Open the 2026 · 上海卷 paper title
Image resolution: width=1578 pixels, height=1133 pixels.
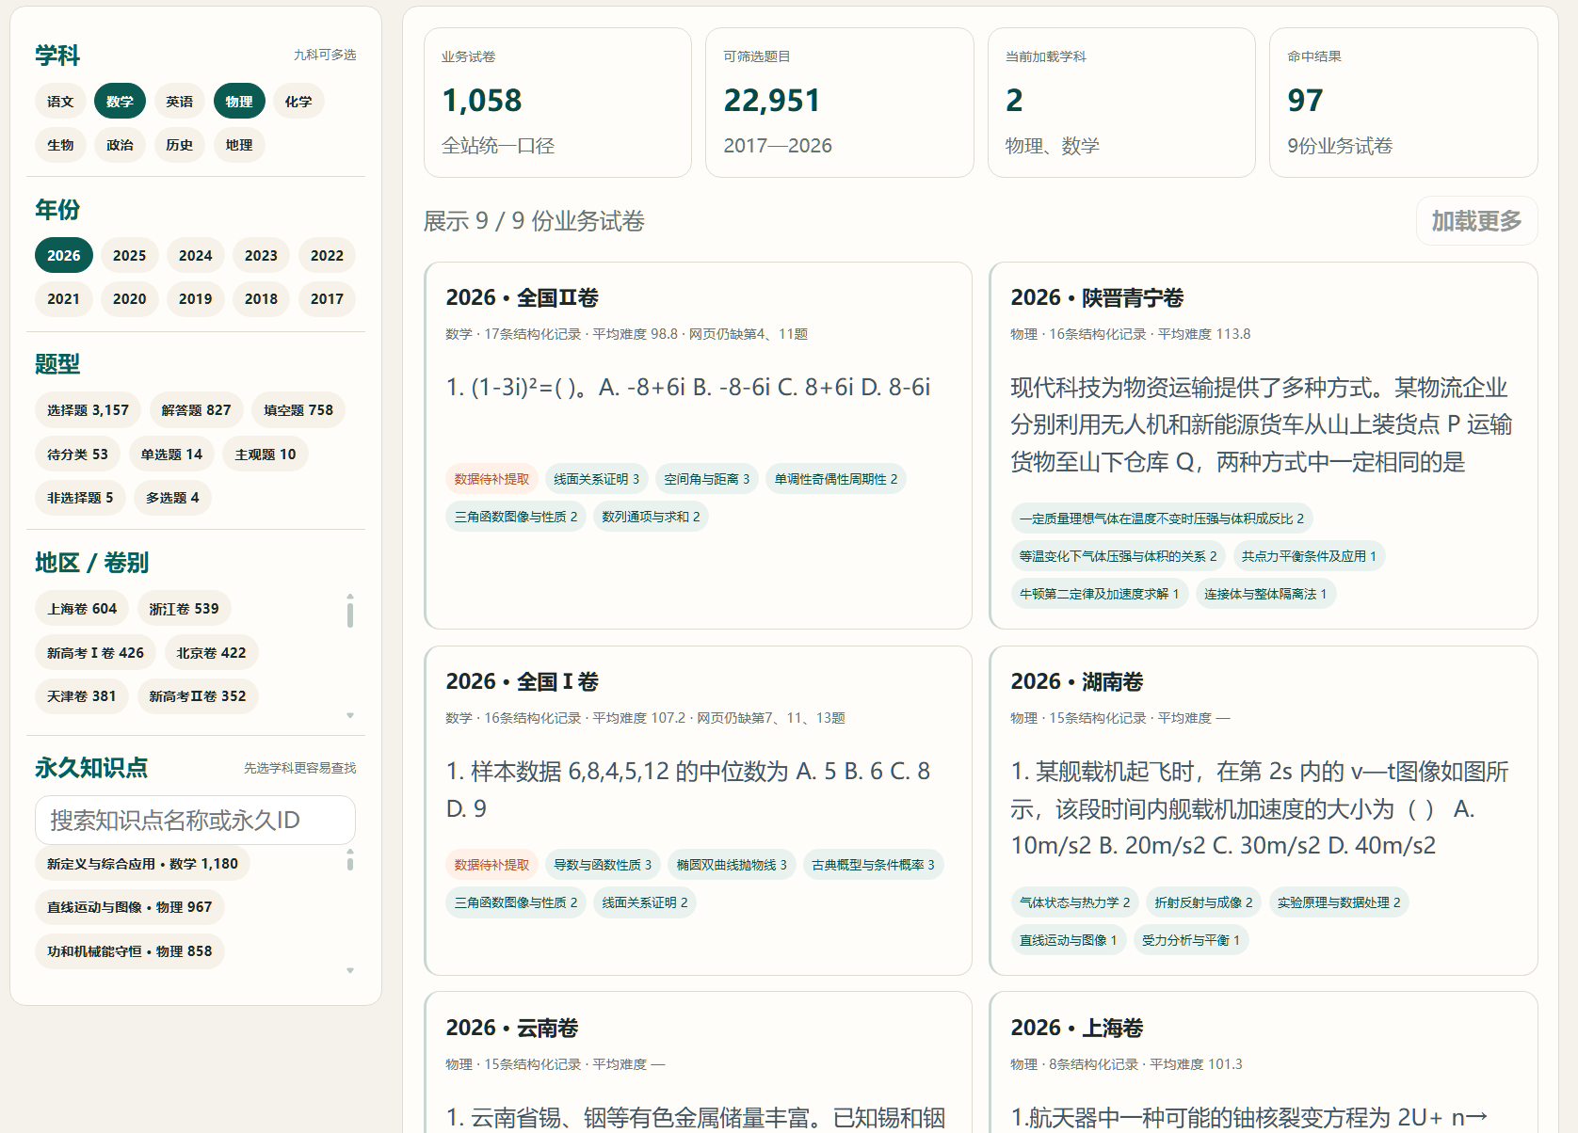[x=1077, y=1029]
